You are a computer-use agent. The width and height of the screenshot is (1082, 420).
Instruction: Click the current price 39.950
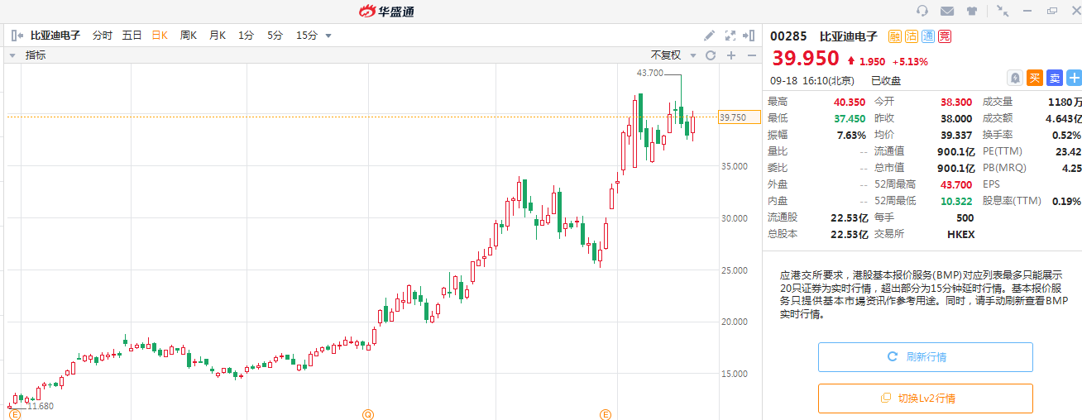pyautogui.click(x=805, y=59)
